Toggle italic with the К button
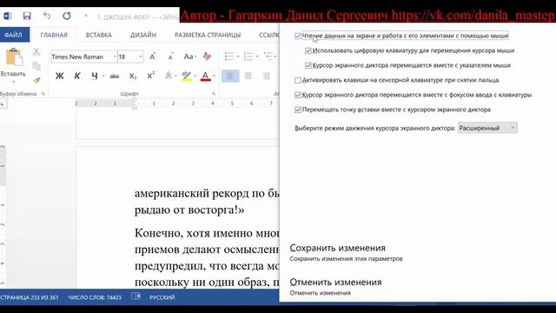Viewport: 556px width, 313px height. point(77,76)
